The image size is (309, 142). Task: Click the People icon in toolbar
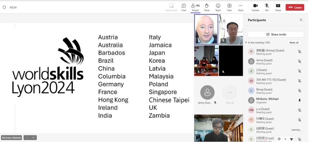pos(195,7)
